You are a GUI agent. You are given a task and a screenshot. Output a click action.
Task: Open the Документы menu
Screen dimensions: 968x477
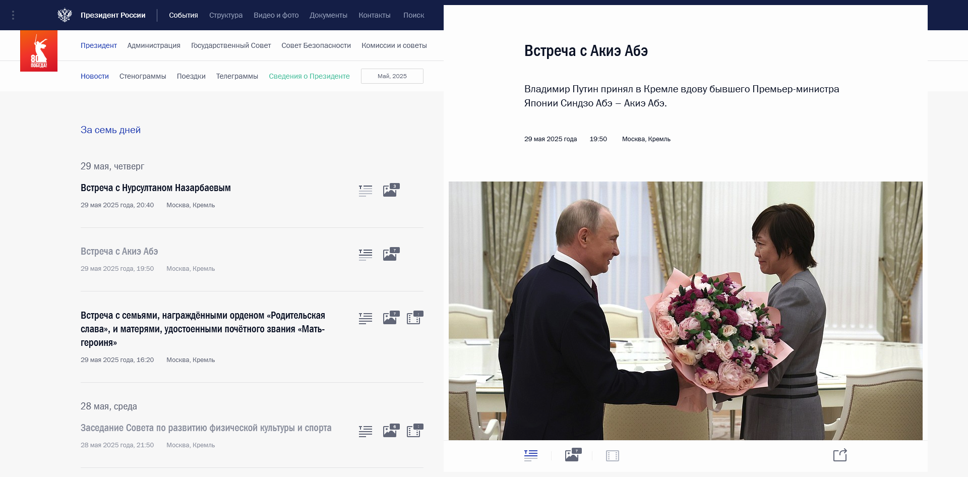[x=328, y=15]
